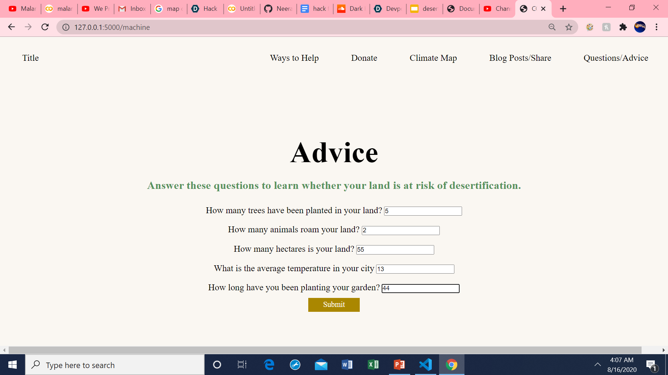Click the zoom magnifier icon in address bar
Screen dimensions: 668x375
[x=552, y=27]
